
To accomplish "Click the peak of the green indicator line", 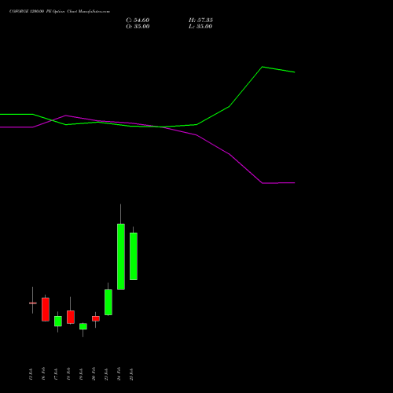I will coord(263,67).
